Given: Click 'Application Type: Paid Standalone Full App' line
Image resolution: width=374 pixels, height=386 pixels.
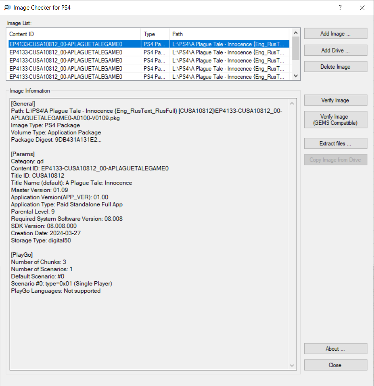Looking at the screenshot, I should coord(67,205).
